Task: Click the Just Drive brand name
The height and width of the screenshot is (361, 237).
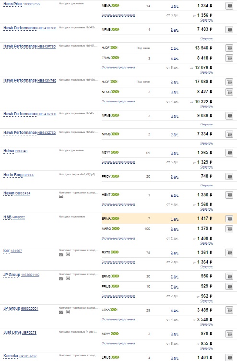Action: click(x=12, y=332)
